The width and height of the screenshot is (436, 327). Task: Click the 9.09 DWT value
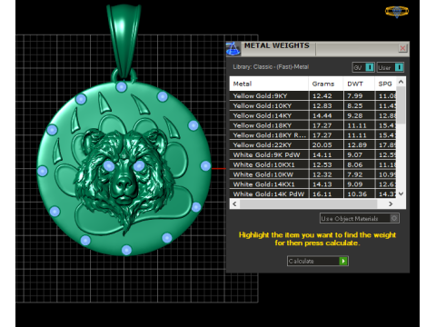pyautogui.click(x=355, y=184)
